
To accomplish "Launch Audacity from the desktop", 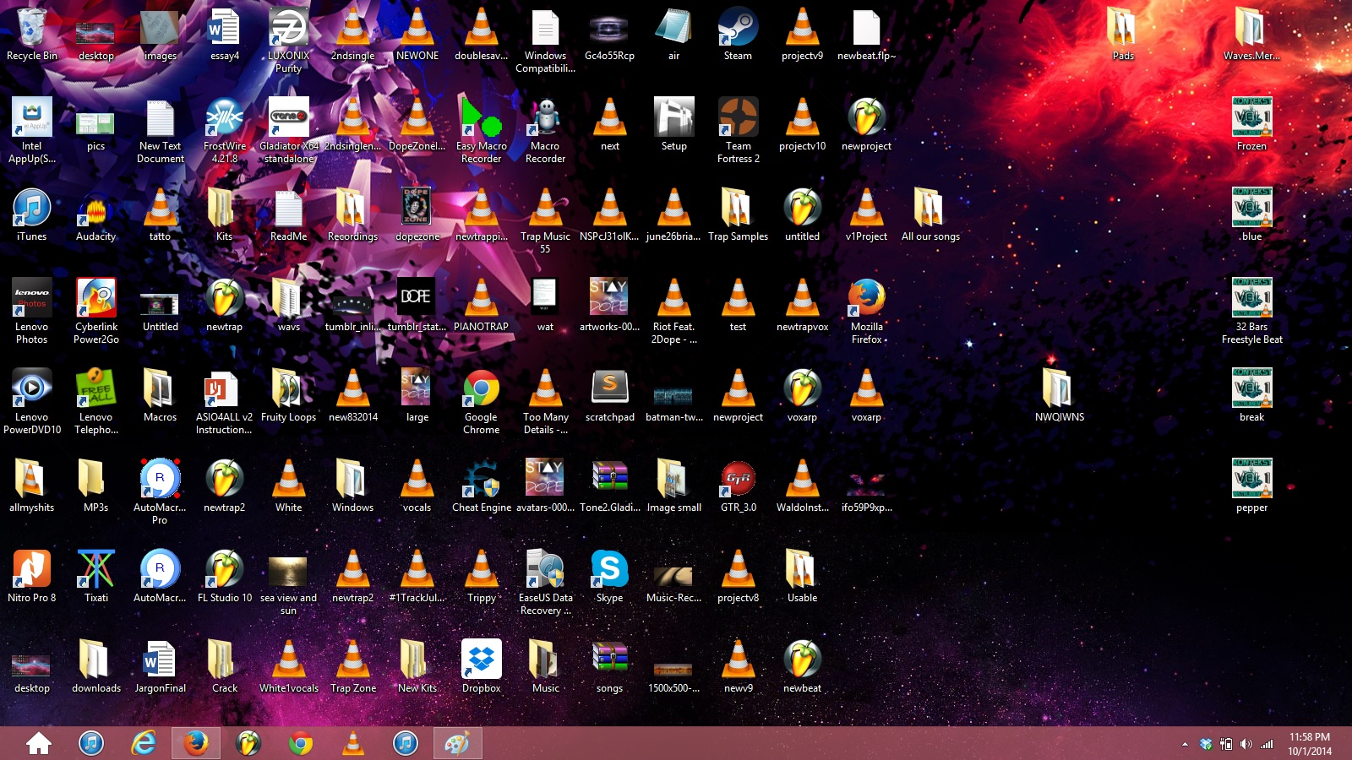I will pyautogui.click(x=95, y=210).
